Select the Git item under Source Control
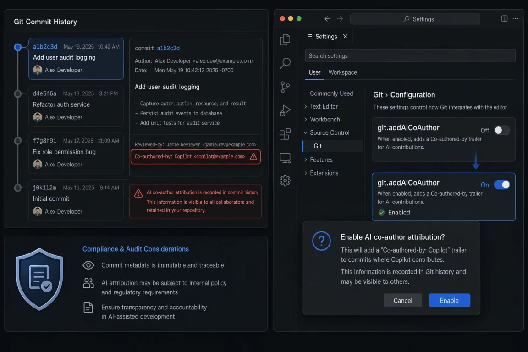Image resolution: width=528 pixels, height=352 pixels. pos(333,146)
